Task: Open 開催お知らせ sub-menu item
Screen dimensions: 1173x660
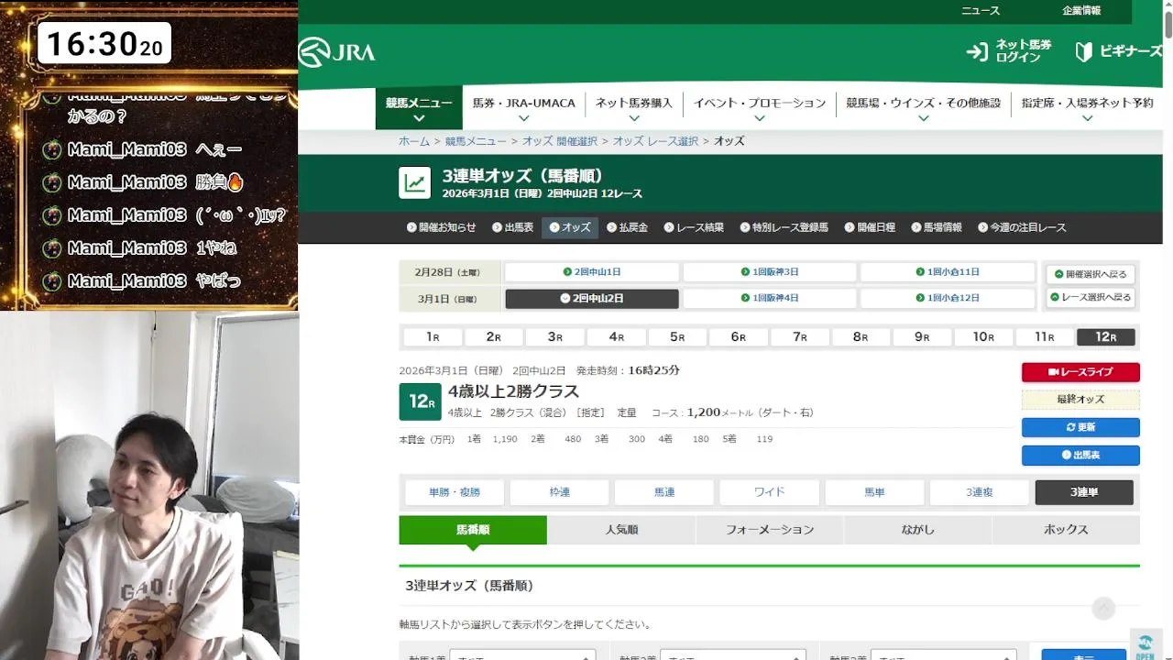Action: pos(441,227)
